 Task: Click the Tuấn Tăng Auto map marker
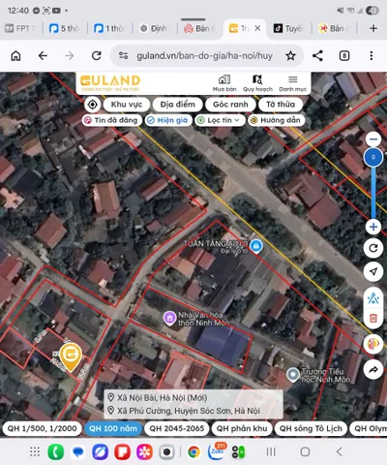(x=256, y=247)
